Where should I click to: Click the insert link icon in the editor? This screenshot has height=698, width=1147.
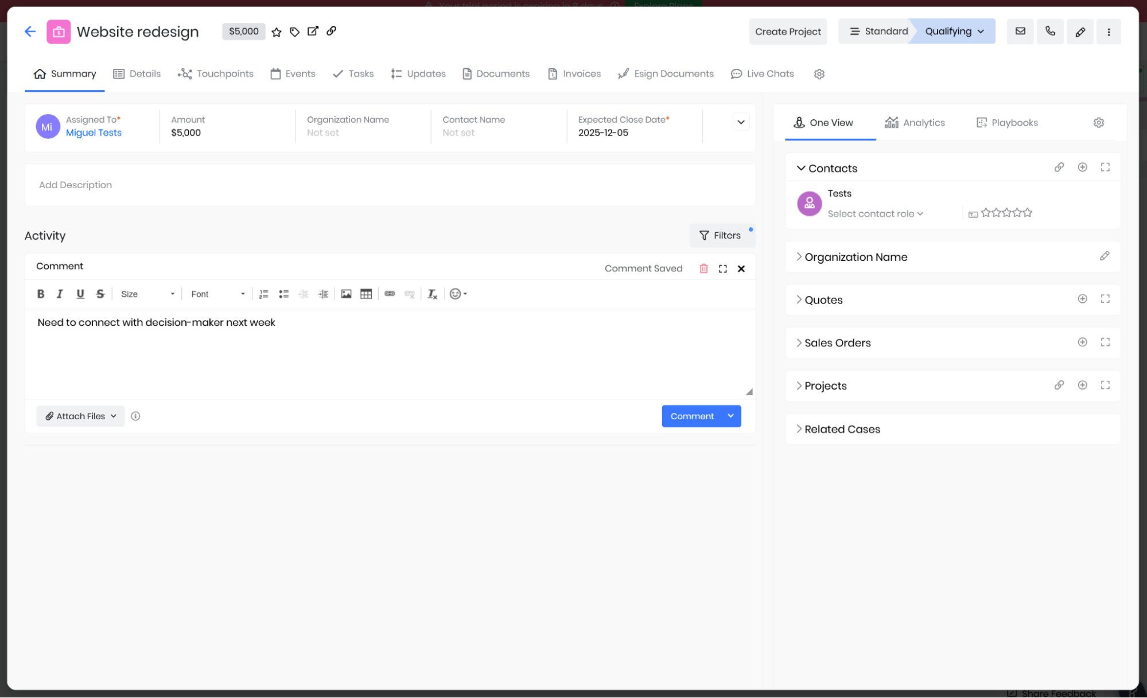point(390,294)
